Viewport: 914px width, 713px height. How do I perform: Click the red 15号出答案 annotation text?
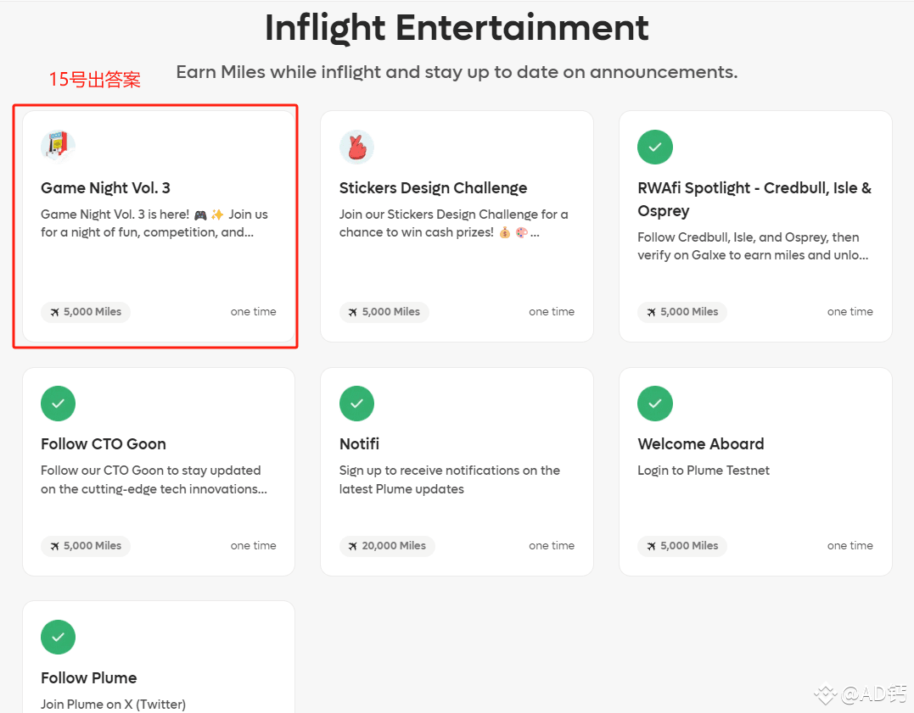tap(94, 78)
